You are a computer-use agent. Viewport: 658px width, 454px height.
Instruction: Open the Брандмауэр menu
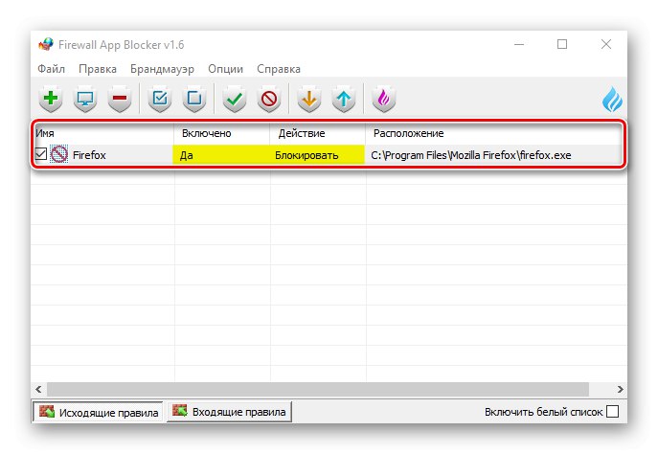point(162,69)
